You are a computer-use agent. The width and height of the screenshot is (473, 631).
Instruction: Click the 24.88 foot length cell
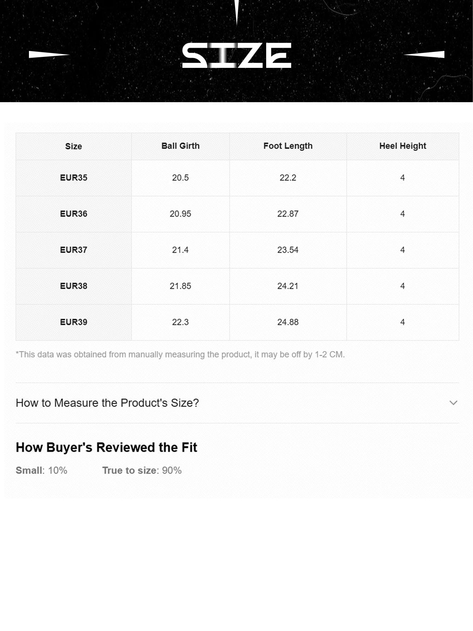(288, 322)
